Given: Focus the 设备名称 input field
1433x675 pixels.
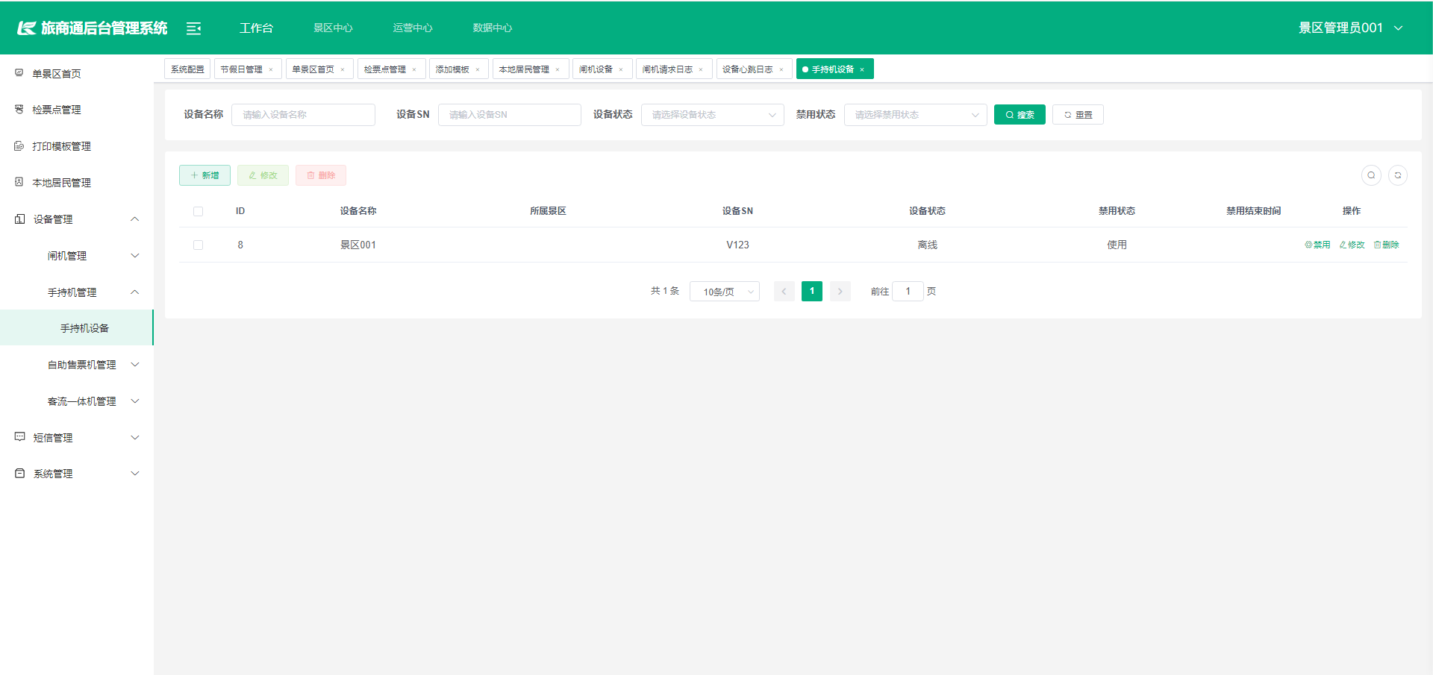Looking at the screenshot, I should [x=303, y=115].
